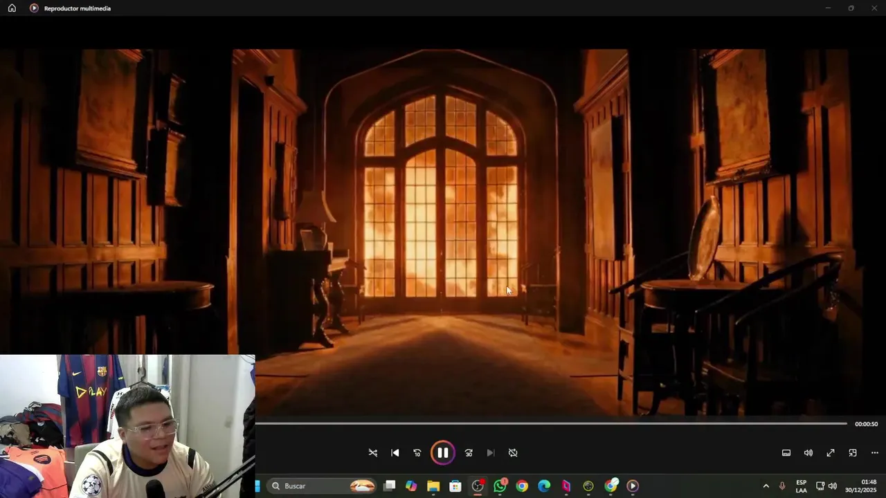Open the dark circular green app icon
This screenshot has width=886, height=498.
pos(588,486)
